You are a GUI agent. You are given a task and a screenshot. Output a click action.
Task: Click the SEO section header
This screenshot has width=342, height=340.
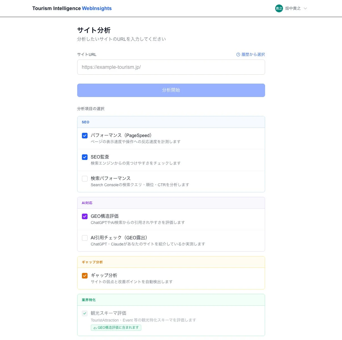tap(85, 122)
